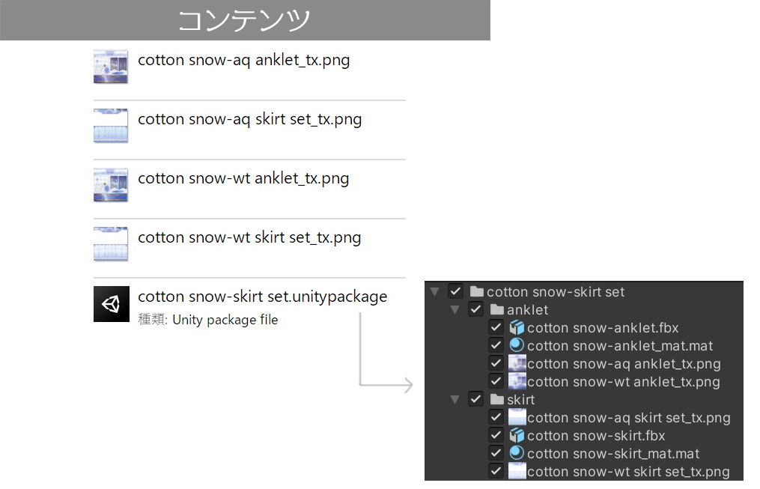The height and width of the screenshot is (489, 760).
Task: Collapse the skirt folder arrow
Action: coord(455,400)
